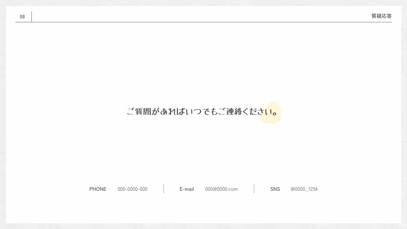
Task: Click the PHONE label
Action: click(98, 189)
